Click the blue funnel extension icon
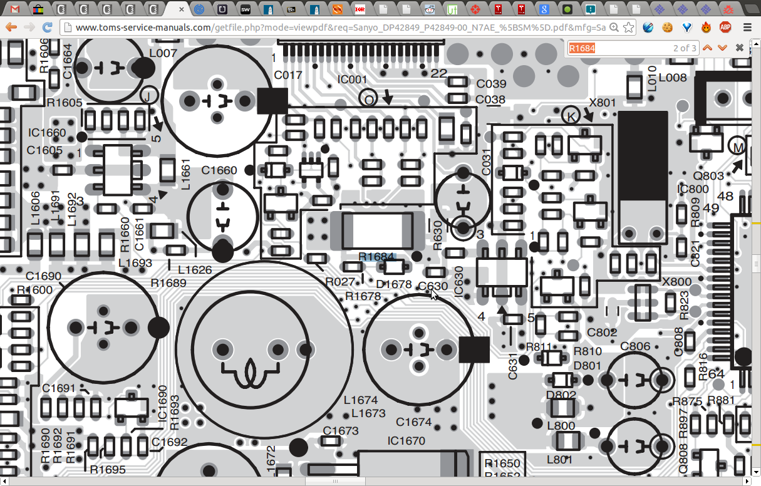761x486 pixels. point(687,28)
